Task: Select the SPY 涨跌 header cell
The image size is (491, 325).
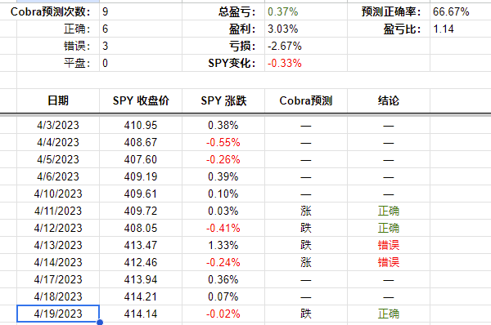Action: 223,100
